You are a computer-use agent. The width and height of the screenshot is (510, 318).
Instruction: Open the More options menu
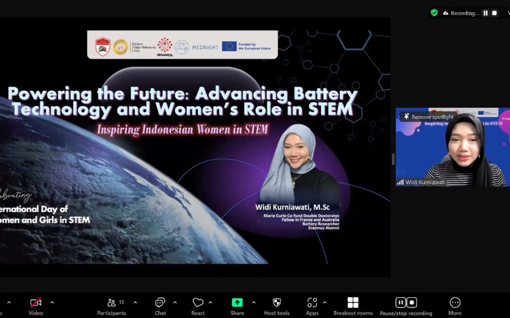pos(455,306)
